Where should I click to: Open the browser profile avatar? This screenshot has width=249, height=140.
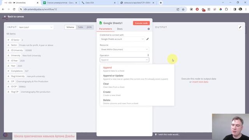click(240, 9)
